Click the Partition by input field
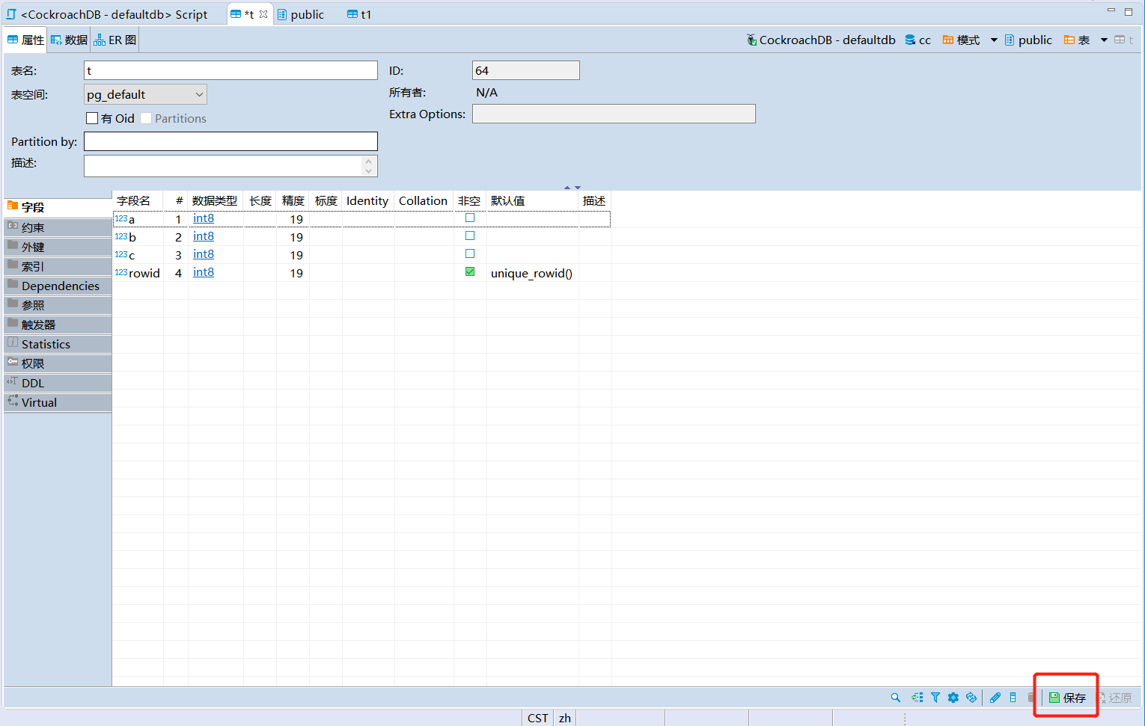1145x726 pixels. tap(230, 141)
